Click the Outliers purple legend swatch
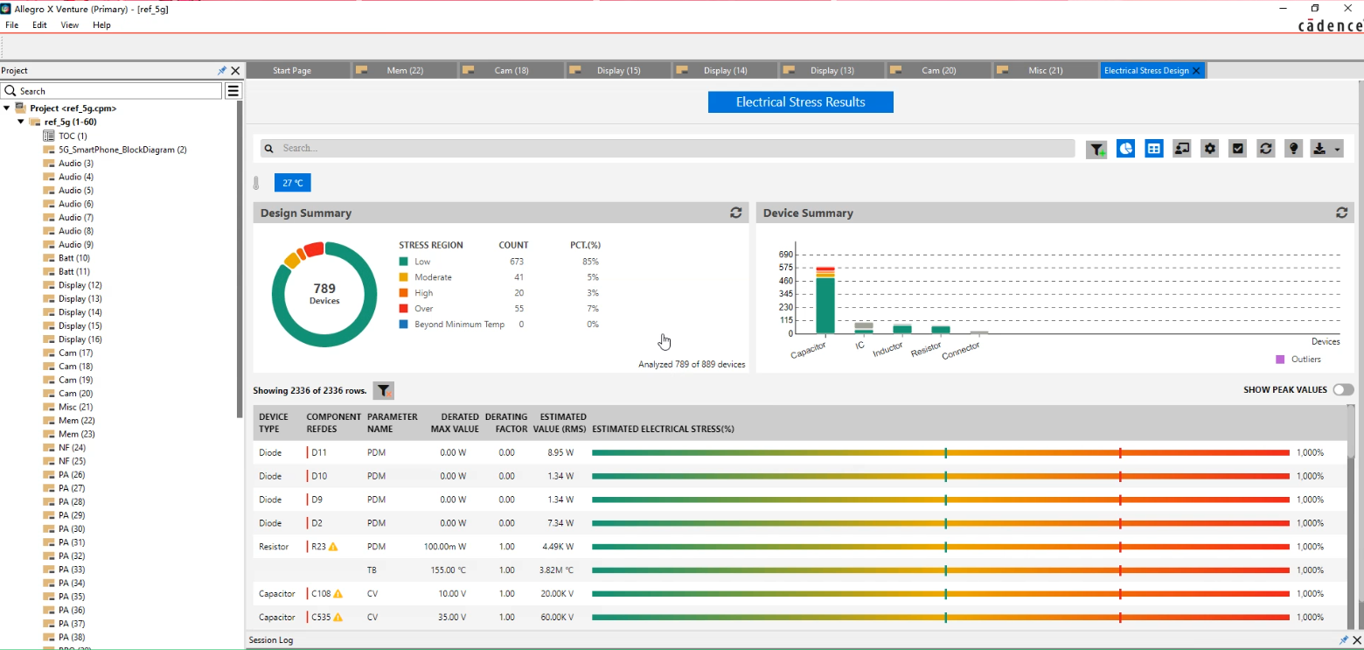The image size is (1364, 650). tap(1280, 360)
